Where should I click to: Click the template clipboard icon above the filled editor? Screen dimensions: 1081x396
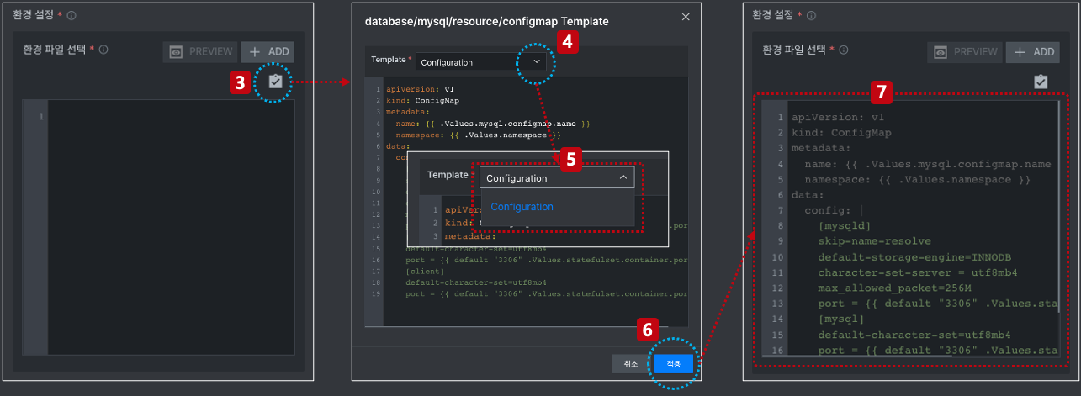coord(1041,82)
